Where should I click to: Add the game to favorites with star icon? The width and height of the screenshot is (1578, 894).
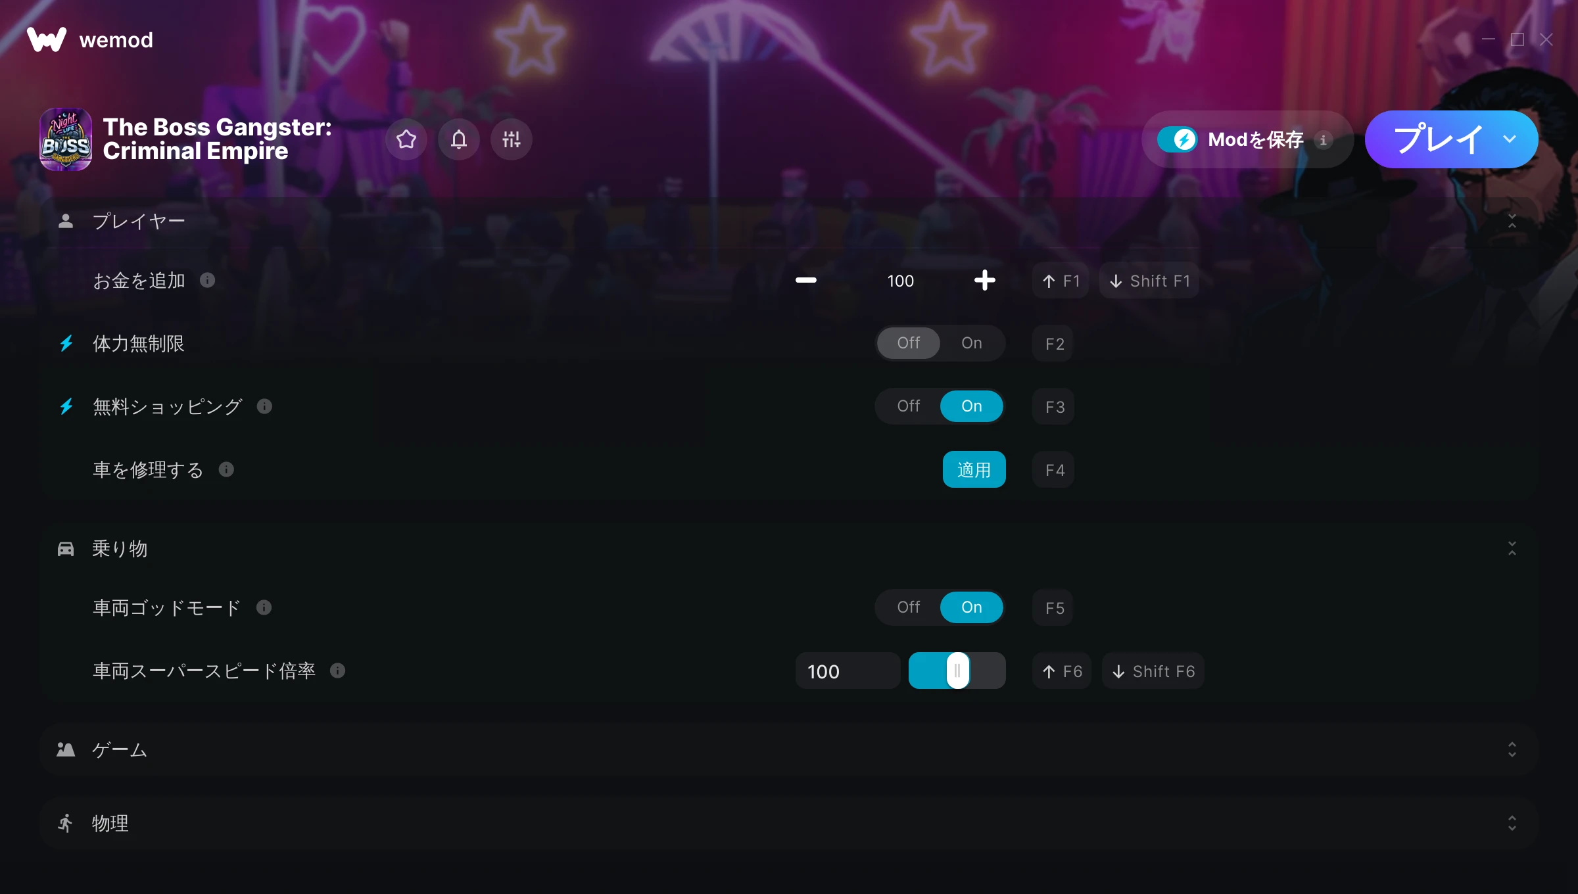tap(406, 139)
